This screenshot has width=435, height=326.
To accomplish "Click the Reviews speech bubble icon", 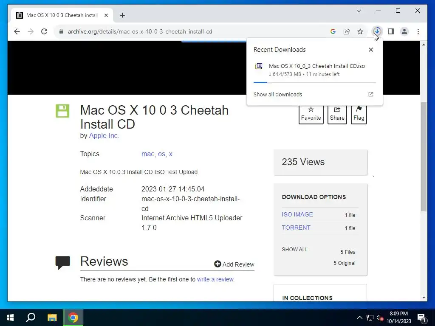I will pos(63,262).
